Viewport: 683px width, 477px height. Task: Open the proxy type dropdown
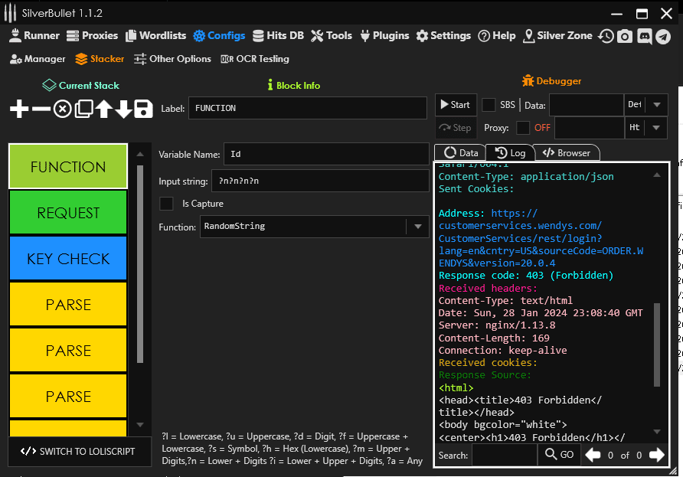pyautogui.click(x=657, y=128)
